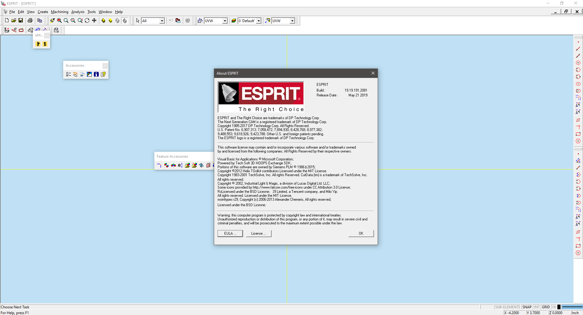This screenshot has height=315, width=583.
Task: Click the rectangle tool icon in right toolbar upper group
Action: pos(578,134)
